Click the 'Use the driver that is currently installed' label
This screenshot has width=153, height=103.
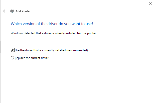51,50
